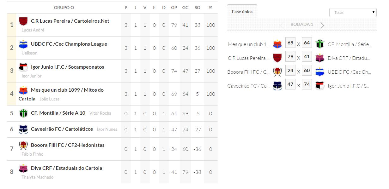Click Booora Fiiii FC crest in standings

(x=23, y=145)
